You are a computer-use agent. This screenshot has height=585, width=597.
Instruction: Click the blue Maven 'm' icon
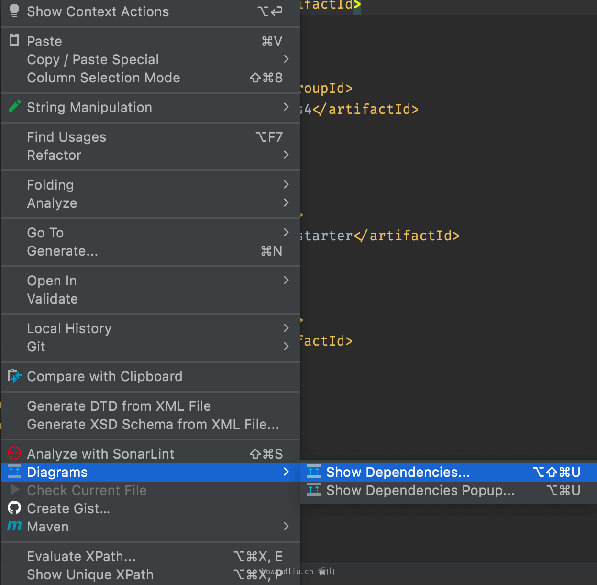point(15,526)
